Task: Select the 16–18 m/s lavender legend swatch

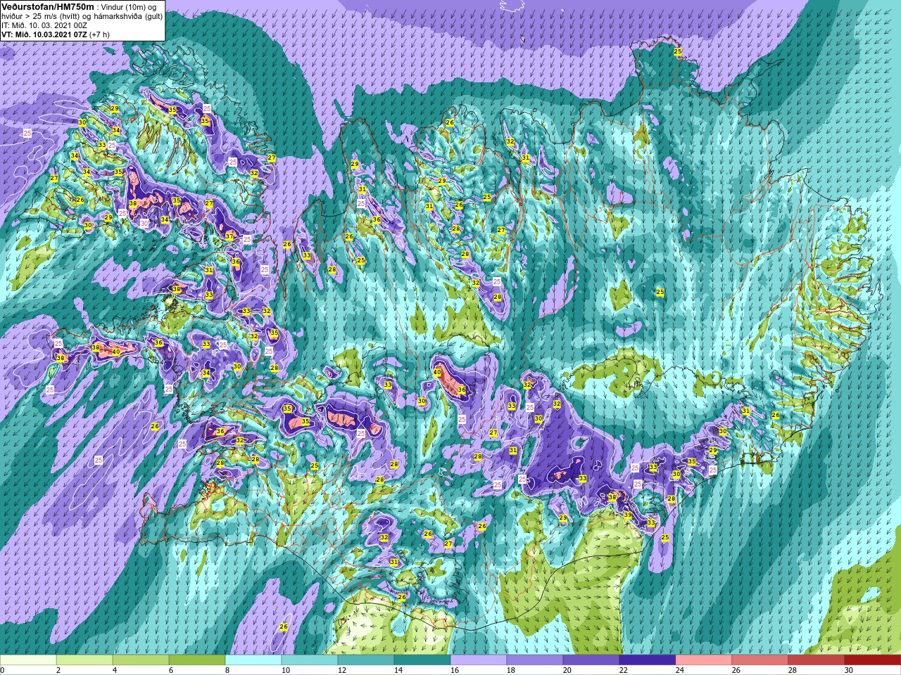Action: coord(479,660)
